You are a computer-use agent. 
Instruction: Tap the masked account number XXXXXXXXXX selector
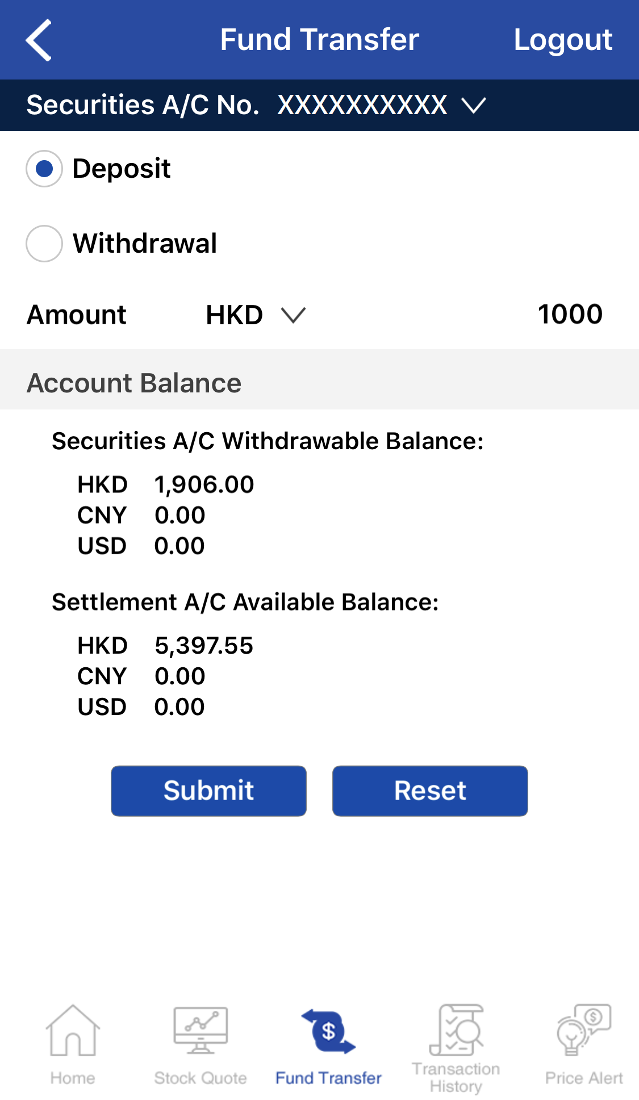[362, 106]
